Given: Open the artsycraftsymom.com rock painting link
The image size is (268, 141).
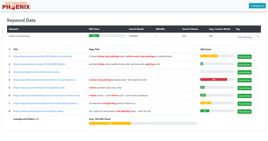Looking at the screenshot, I should point(46,103).
